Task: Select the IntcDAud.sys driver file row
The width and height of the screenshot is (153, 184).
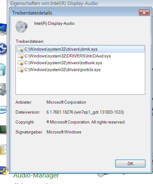Action: pyautogui.click(x=80, y=56)
